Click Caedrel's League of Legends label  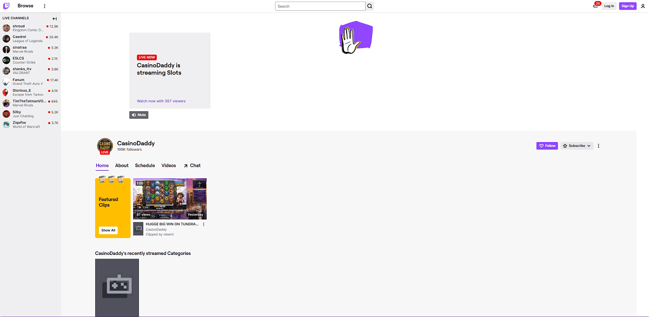[28, 41]
